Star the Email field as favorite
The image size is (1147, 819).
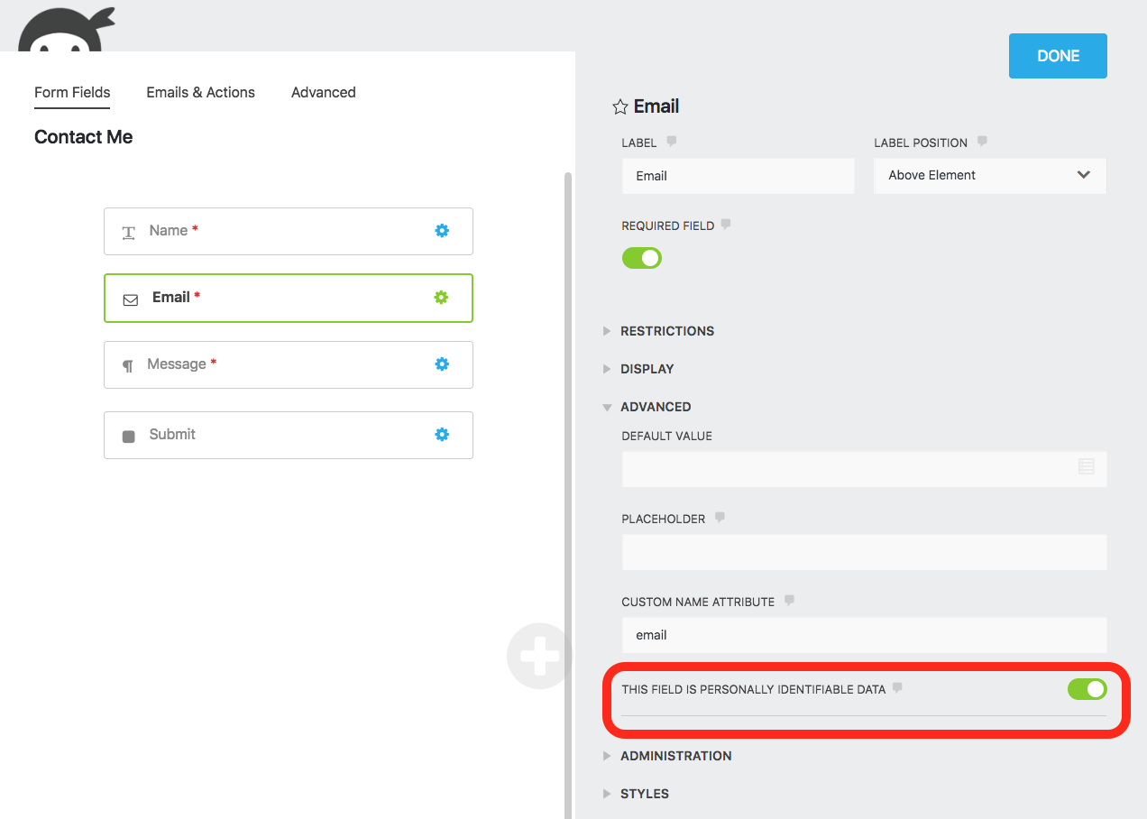tap(619, 107)
